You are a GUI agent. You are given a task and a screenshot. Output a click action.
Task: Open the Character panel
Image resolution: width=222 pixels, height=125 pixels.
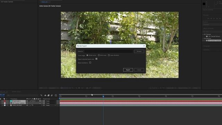(206, 50)
